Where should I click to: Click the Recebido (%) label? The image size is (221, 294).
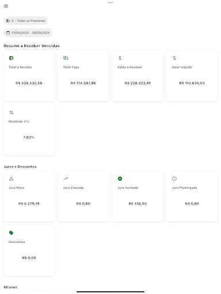(x=19, y=121)
